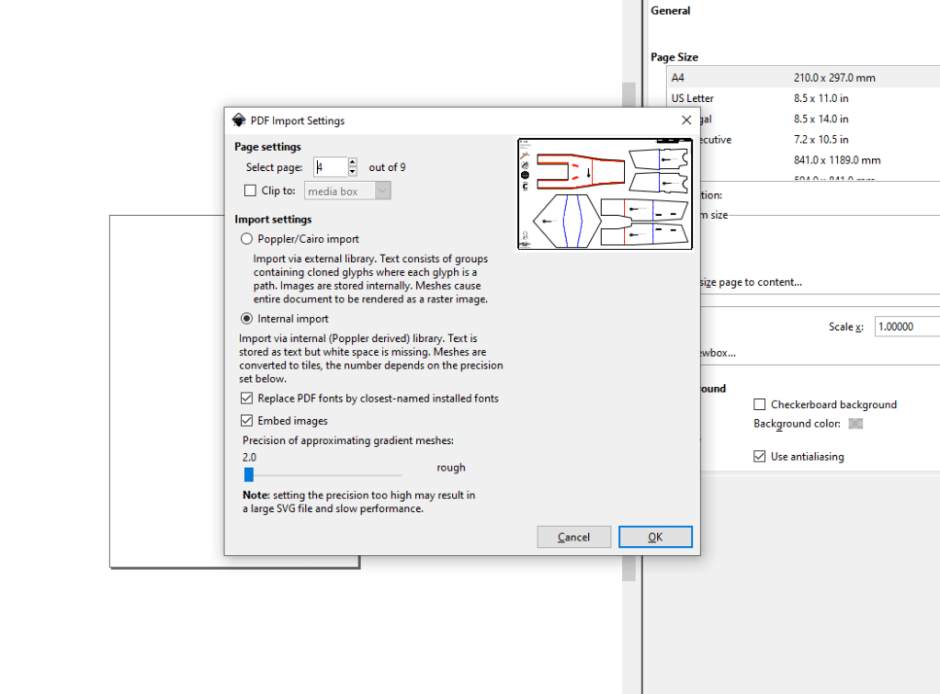
Task: Click the PDF page preview thumbnail
Action: point(605,194)
